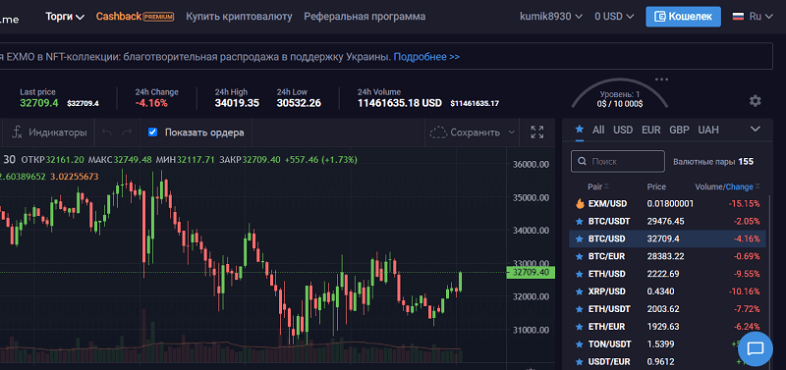
Task: Open the live chat bubble
Action: (756, 348)
